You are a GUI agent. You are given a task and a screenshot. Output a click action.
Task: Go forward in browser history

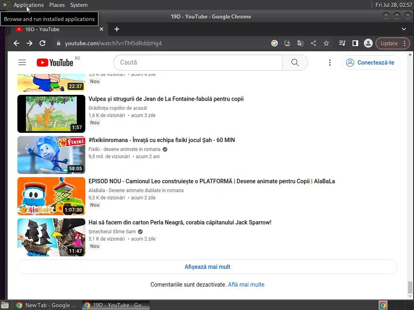[x=30, y=43]
